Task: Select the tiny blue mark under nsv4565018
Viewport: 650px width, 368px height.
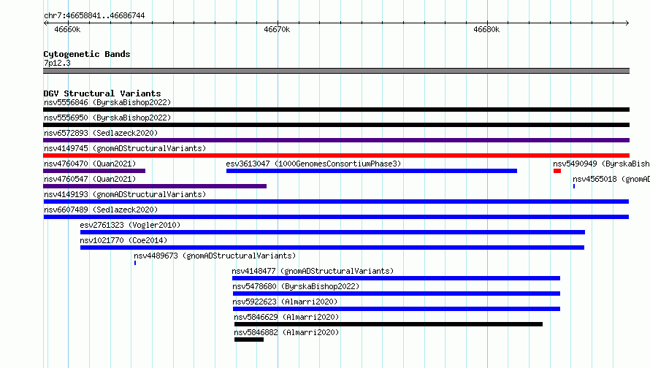Action: [574, 186]
